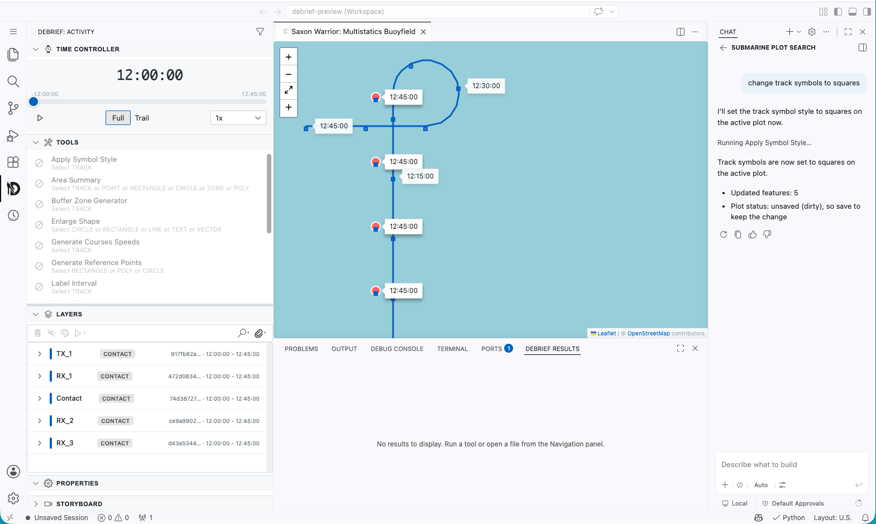Open Run and Debug view
876x524 pixels.
point(13,136)
